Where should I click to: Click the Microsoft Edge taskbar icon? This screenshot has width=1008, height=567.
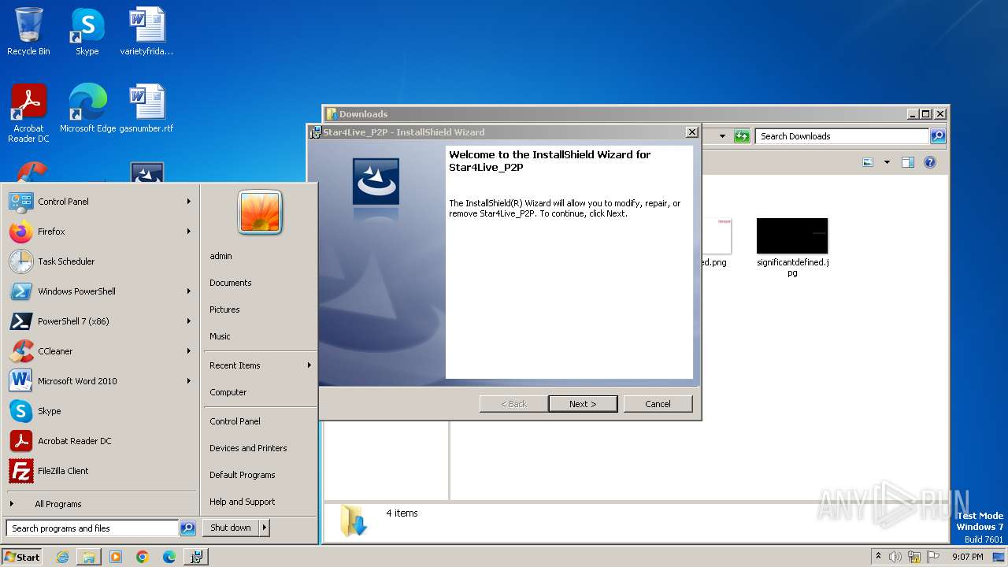click(x=169, y=557)
